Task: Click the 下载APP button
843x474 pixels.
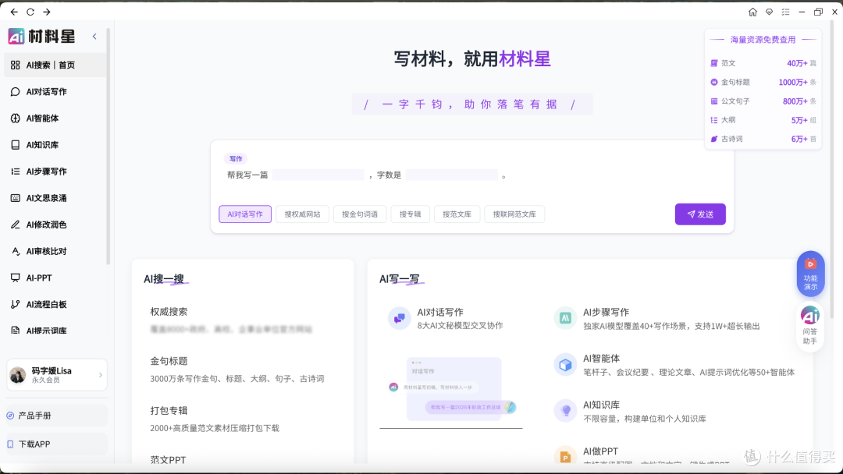Action: (x=56, y=444)
